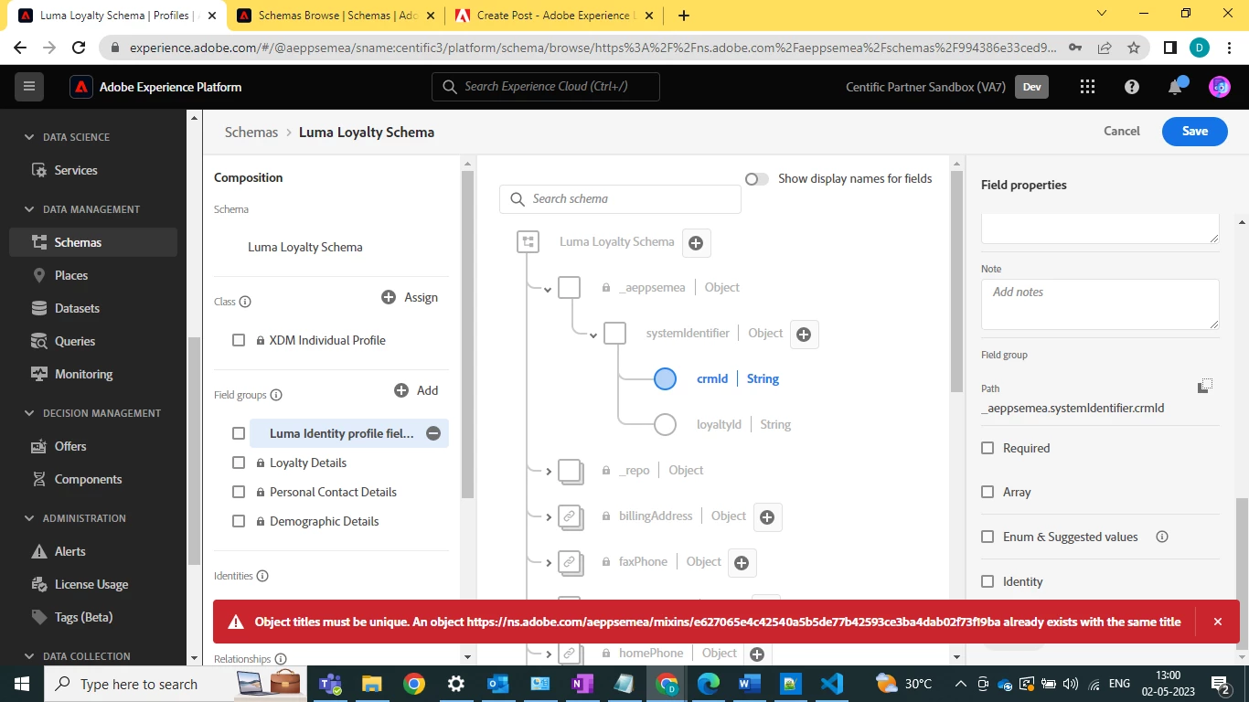Assign a class to the schema

410,298
